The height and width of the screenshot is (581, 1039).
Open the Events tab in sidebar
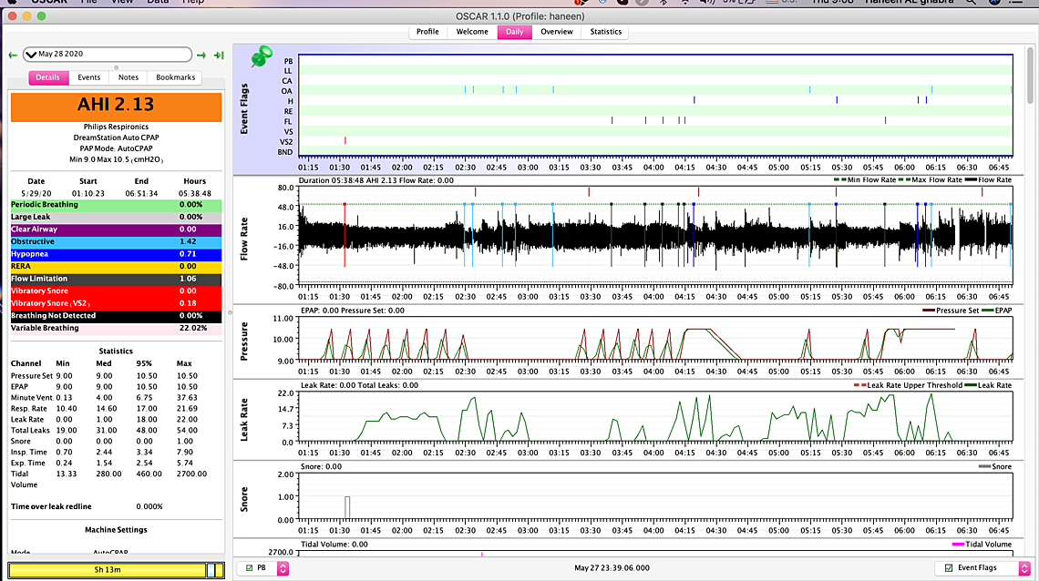[88, 77]
